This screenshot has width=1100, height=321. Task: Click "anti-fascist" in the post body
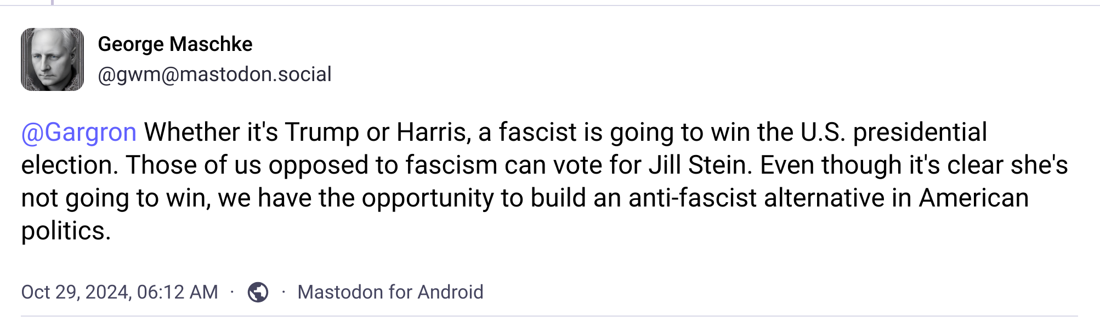point(693,198)
